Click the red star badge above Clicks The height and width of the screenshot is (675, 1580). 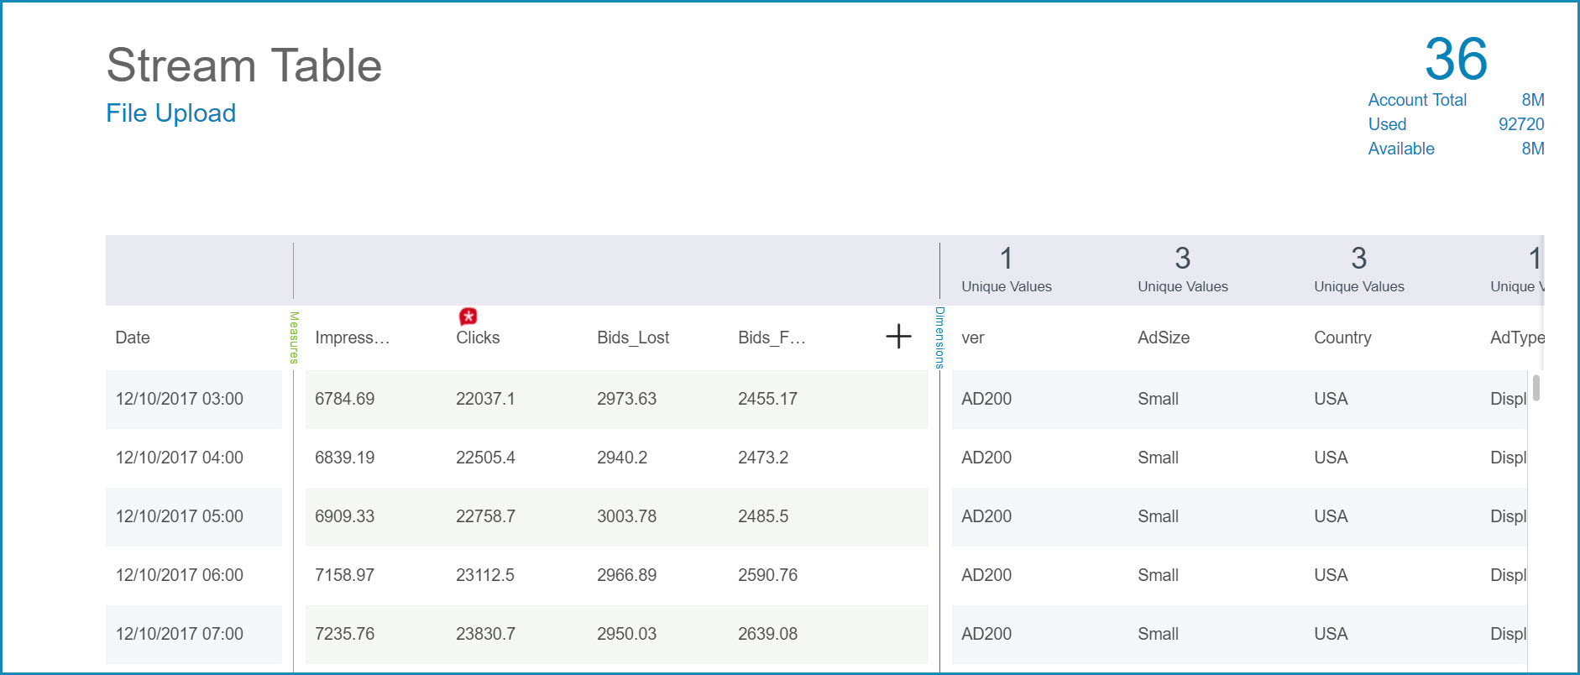click(x=468, y=317)
